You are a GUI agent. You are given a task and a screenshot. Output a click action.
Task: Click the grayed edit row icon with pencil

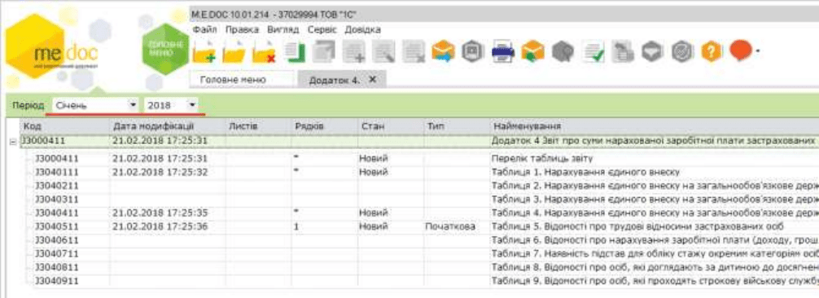coord(385,52)
